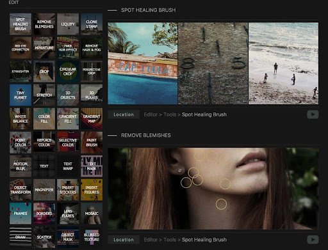Open the Mosaic tile

click(92, 214)
